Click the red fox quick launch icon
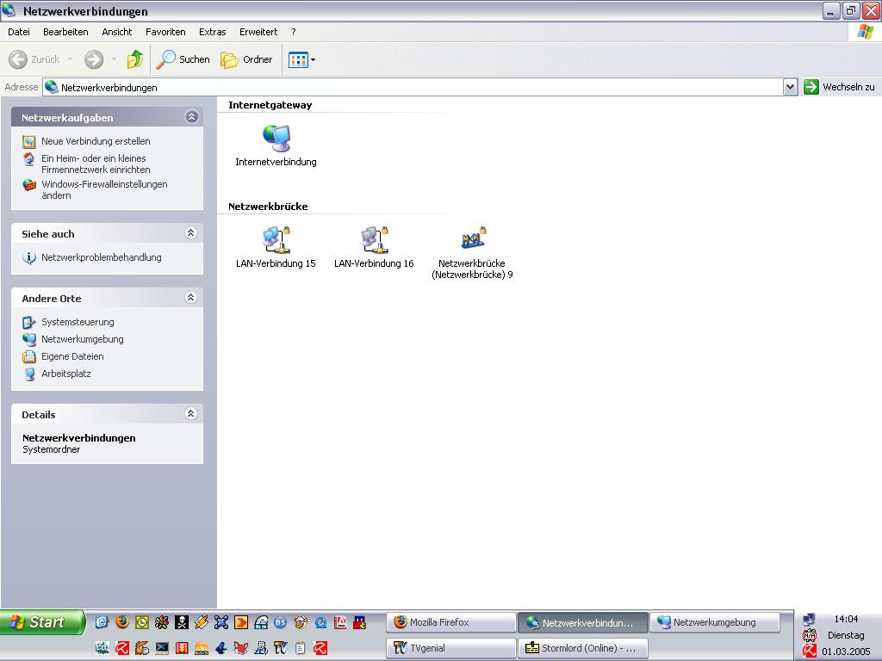This screenshot has height=661, width=882. click(241, 648)
